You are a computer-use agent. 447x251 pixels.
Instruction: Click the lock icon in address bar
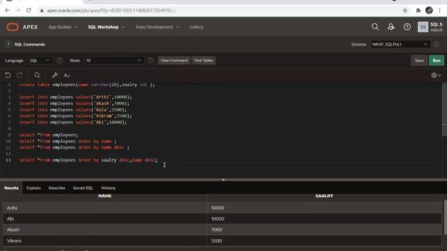click(x=42, y=10)
